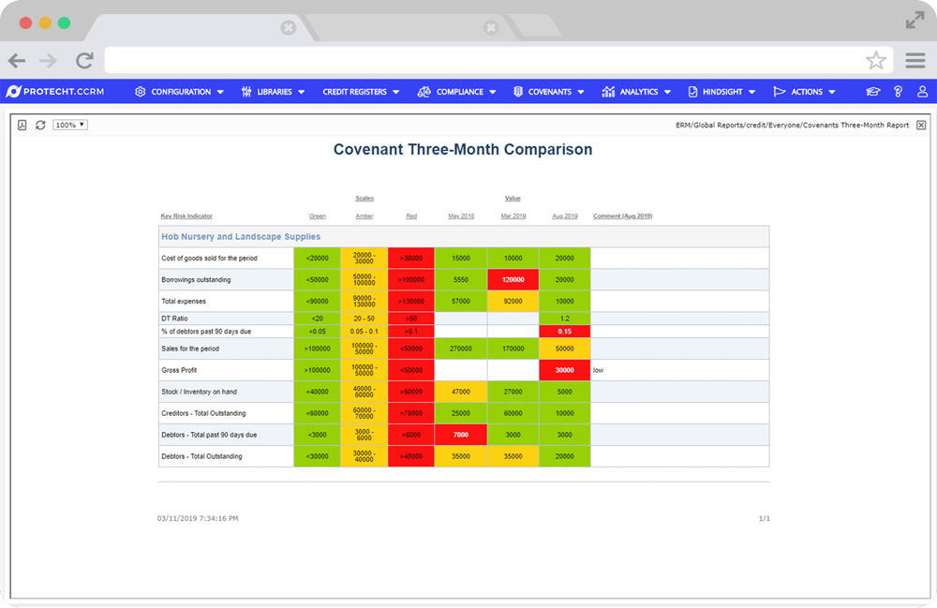Expand the Covenants menu chevron
Screen dimensions: 937x608
pyautogui.click(x=581, y=92)
